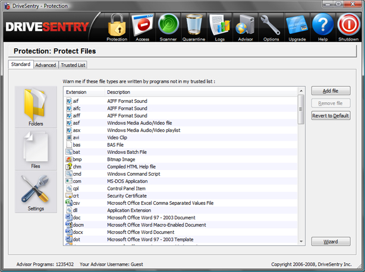Viewport: 365px width, 272px height.
Task: View the Logs icon
Action: point(219,27)
